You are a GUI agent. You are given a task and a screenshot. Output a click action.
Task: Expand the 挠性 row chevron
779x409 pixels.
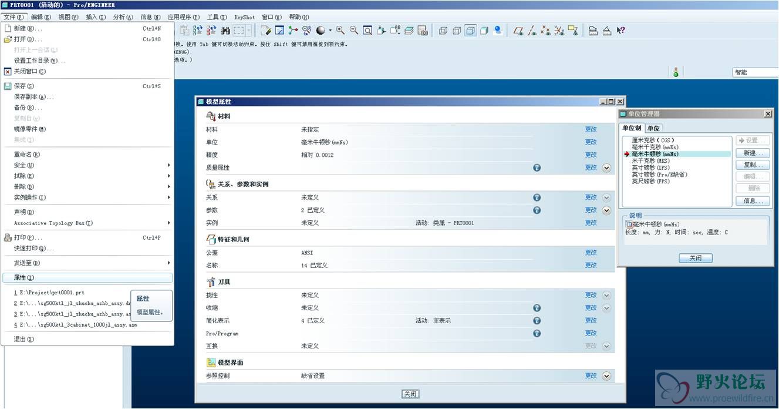(x=606, y=295)
